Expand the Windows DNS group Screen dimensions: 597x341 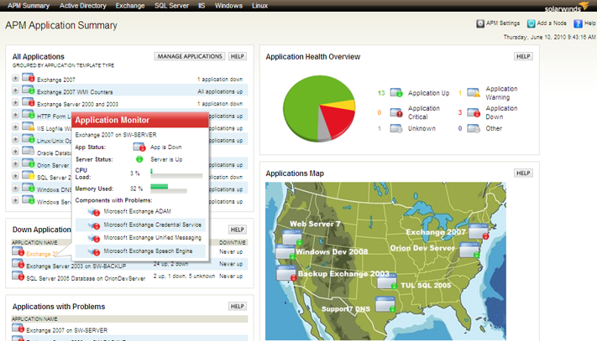point(15,188)
